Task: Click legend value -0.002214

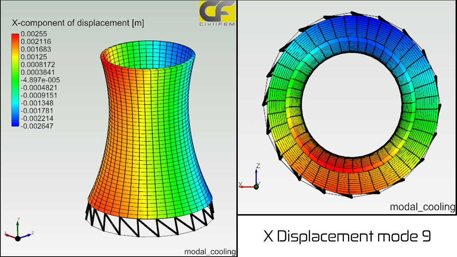Action: coord(37,119)
